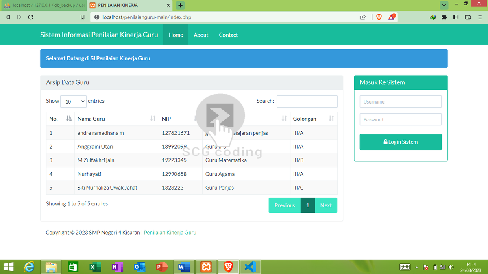Click into the Username field
This screenshot has width=488, height=274.
(401, 101)
